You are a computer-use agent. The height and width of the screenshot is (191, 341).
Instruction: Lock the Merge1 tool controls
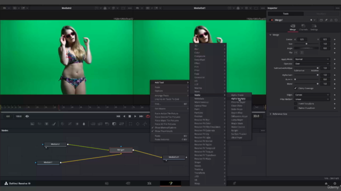[x=331, y=20]
